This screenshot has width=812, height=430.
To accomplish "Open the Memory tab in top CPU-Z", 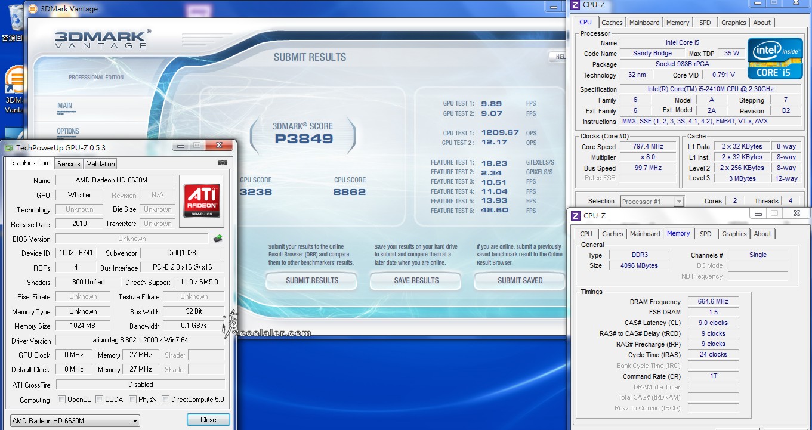I will (x=678, y=23).
